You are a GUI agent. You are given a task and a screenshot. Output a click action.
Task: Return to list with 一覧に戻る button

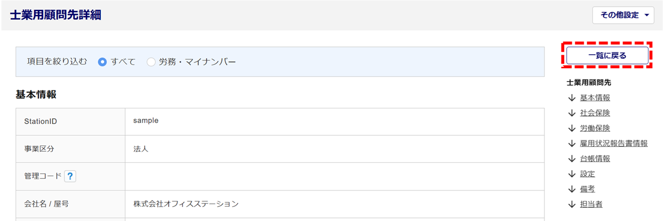[x=607, y=56]
